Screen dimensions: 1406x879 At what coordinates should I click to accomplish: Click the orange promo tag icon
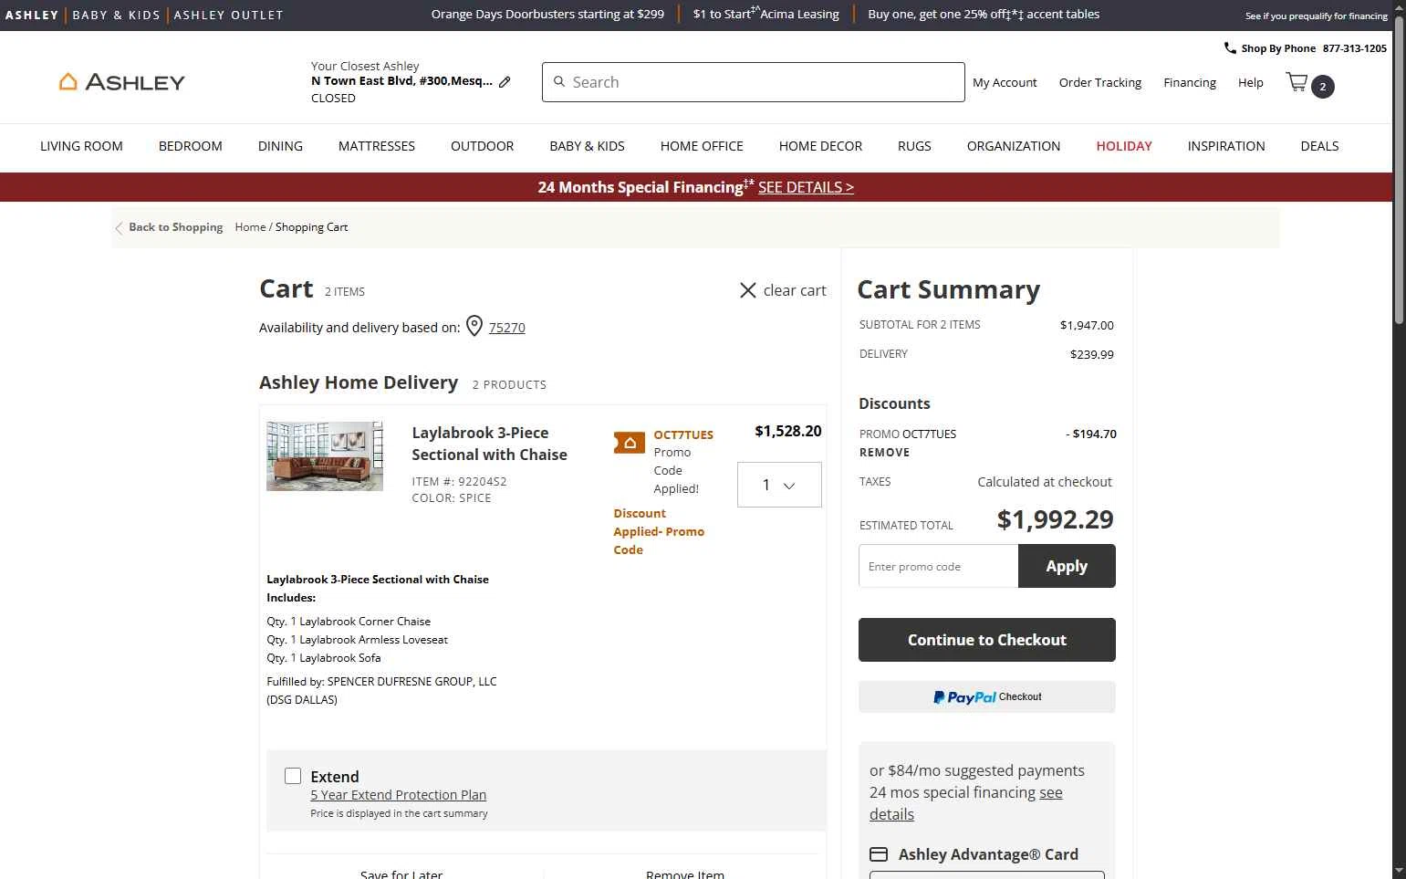630,443
